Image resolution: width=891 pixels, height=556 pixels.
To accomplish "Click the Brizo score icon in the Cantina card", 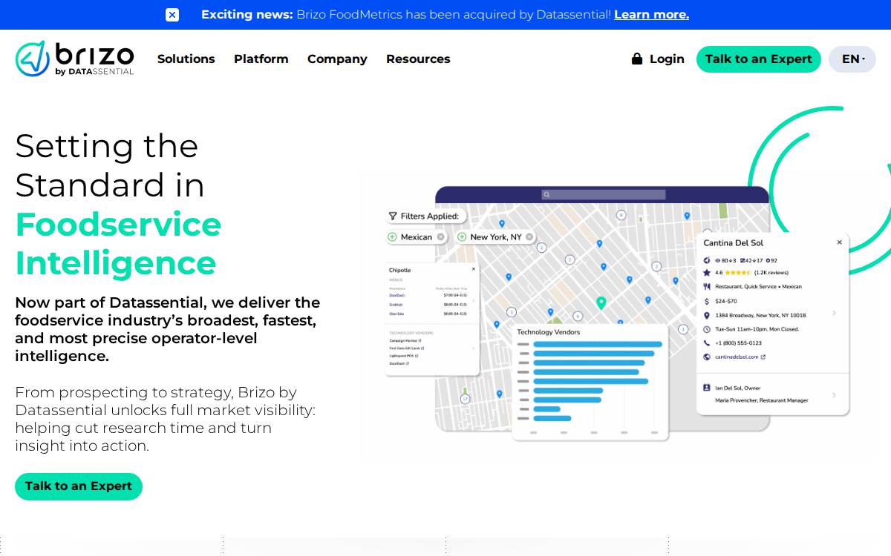I will [707, 260].
